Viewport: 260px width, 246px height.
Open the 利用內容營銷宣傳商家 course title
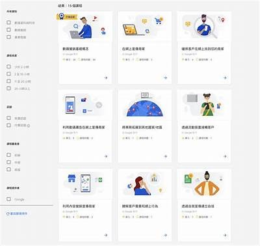79,206
